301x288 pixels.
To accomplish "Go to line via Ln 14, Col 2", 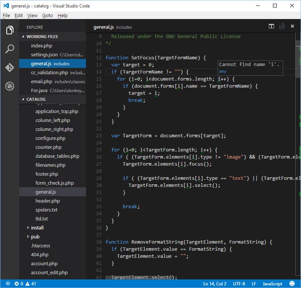I will coord(215,284).
